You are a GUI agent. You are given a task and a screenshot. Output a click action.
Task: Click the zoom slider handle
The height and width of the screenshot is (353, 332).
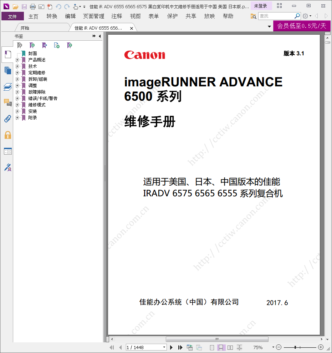pyautogui.click(x=295, y=347)
